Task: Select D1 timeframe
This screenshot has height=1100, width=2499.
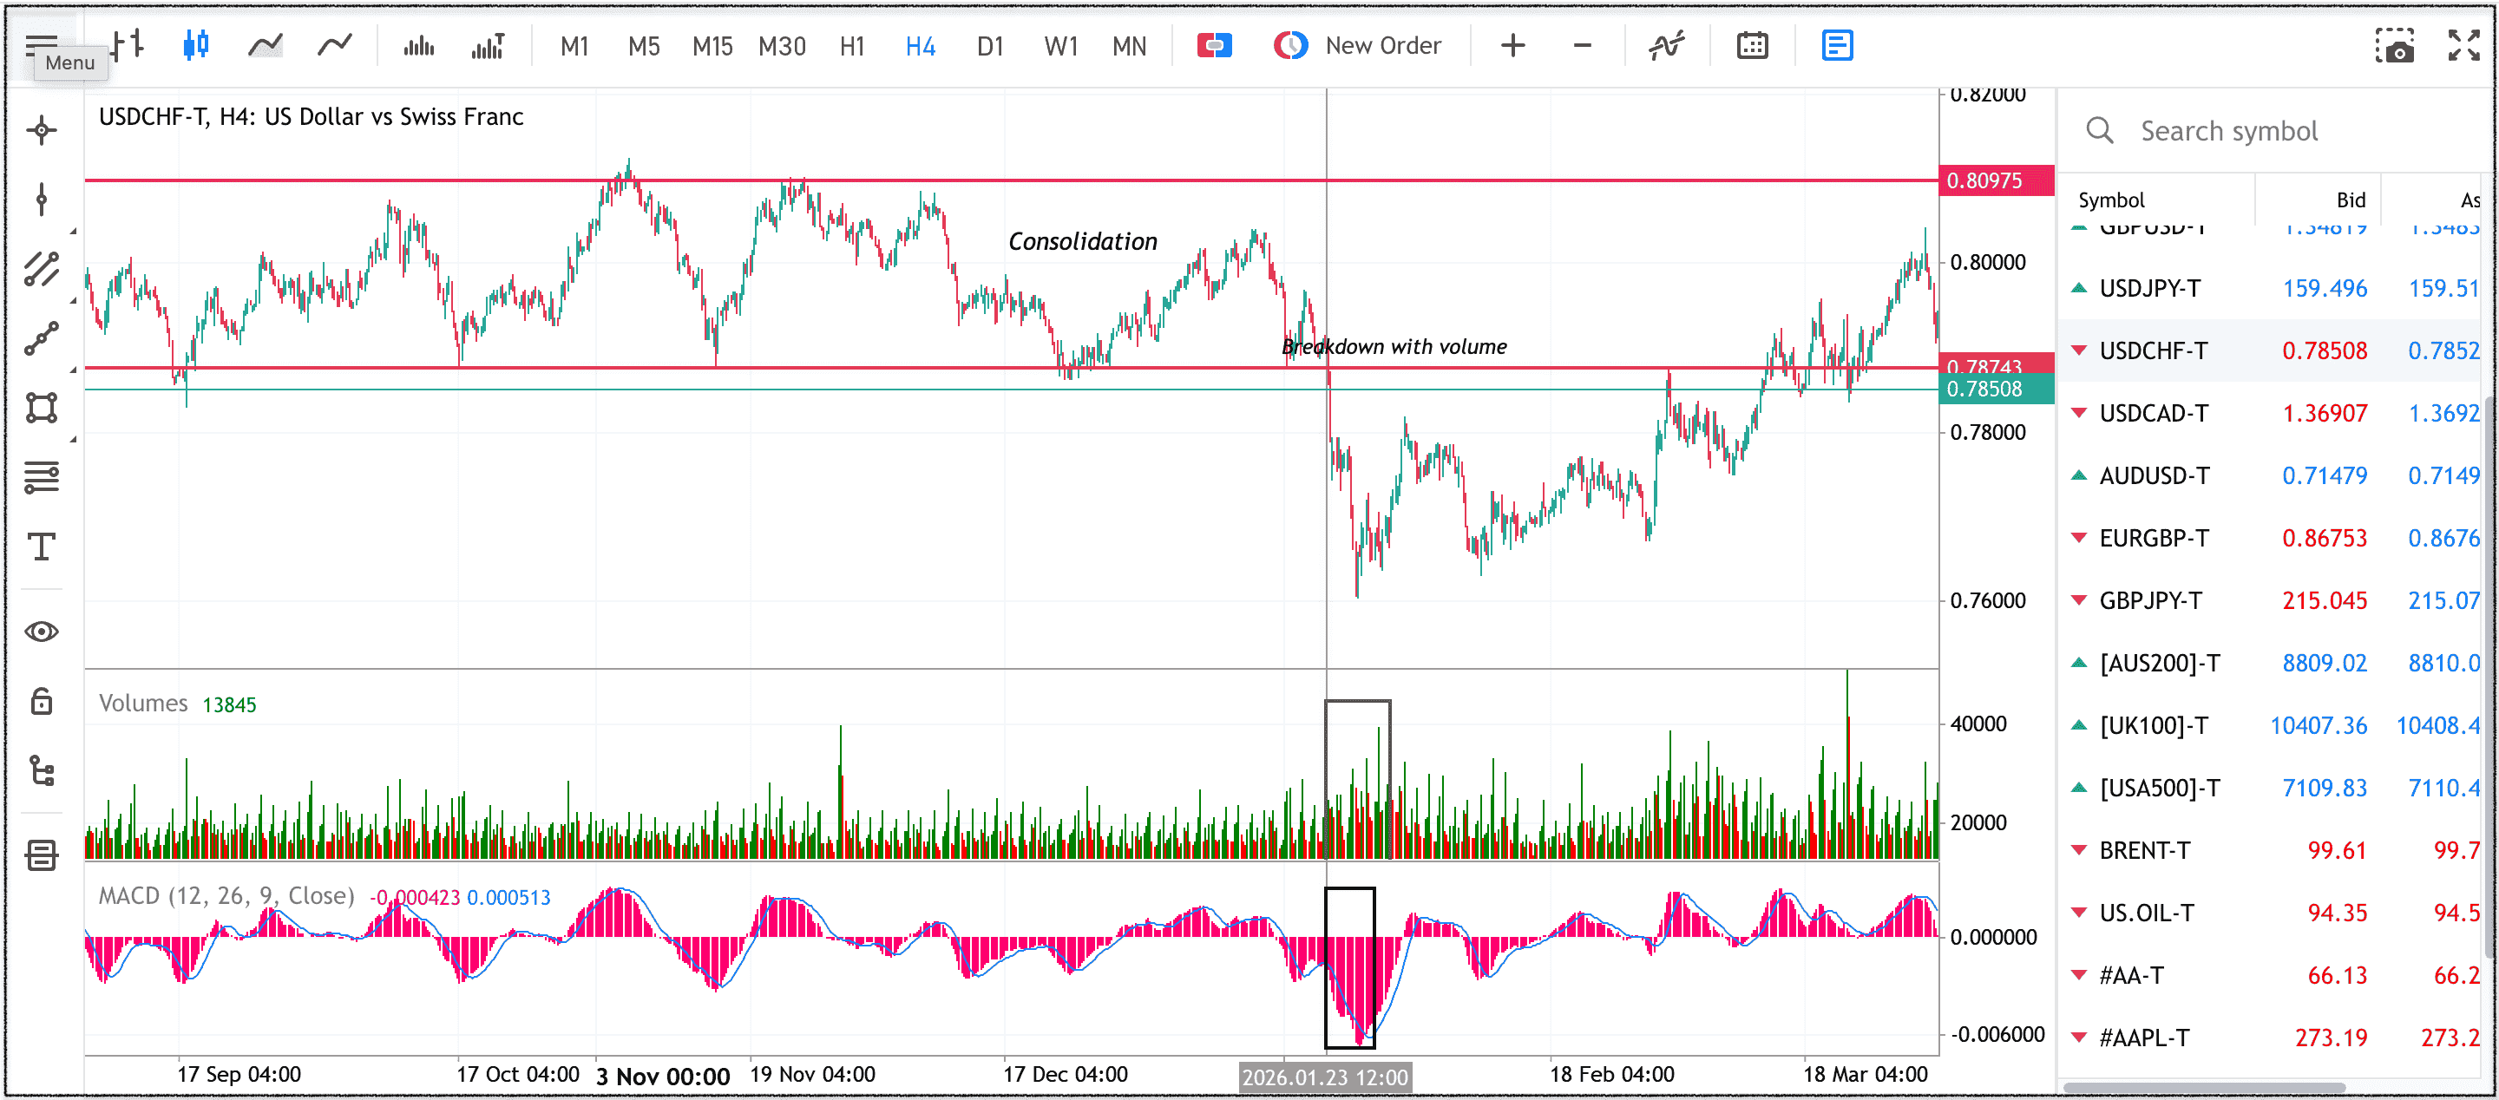Action: [x=989, y=46]
